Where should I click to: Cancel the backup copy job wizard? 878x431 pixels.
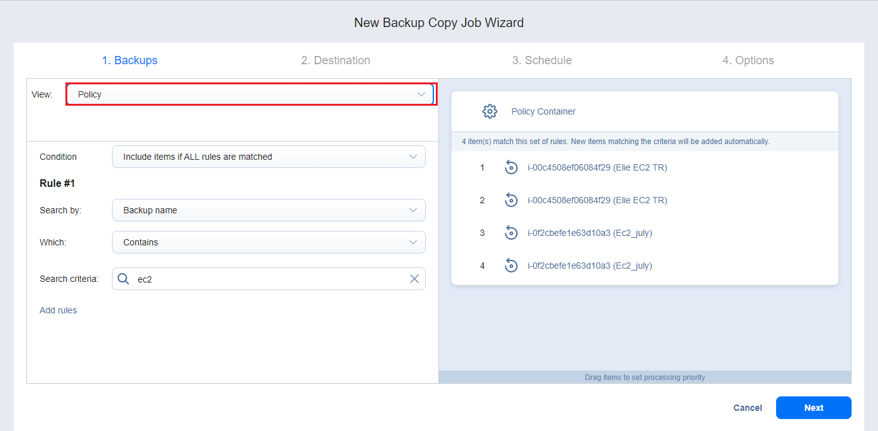coord(747,408)
